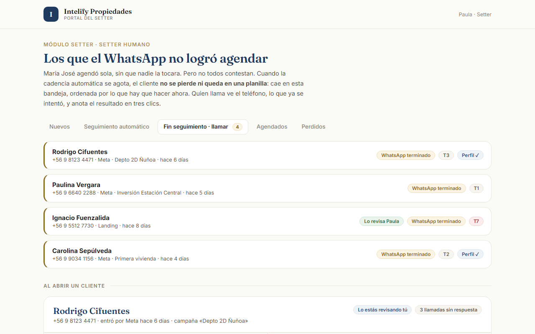Click T1 badge on Paulina Vergara row

point(476,188)
